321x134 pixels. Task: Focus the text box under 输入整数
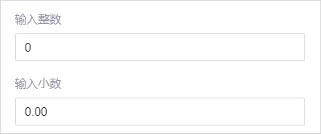160,47
